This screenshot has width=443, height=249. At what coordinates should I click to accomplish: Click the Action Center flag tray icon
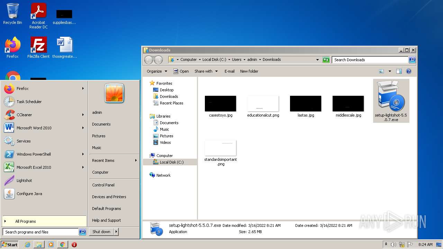[410, 245]
